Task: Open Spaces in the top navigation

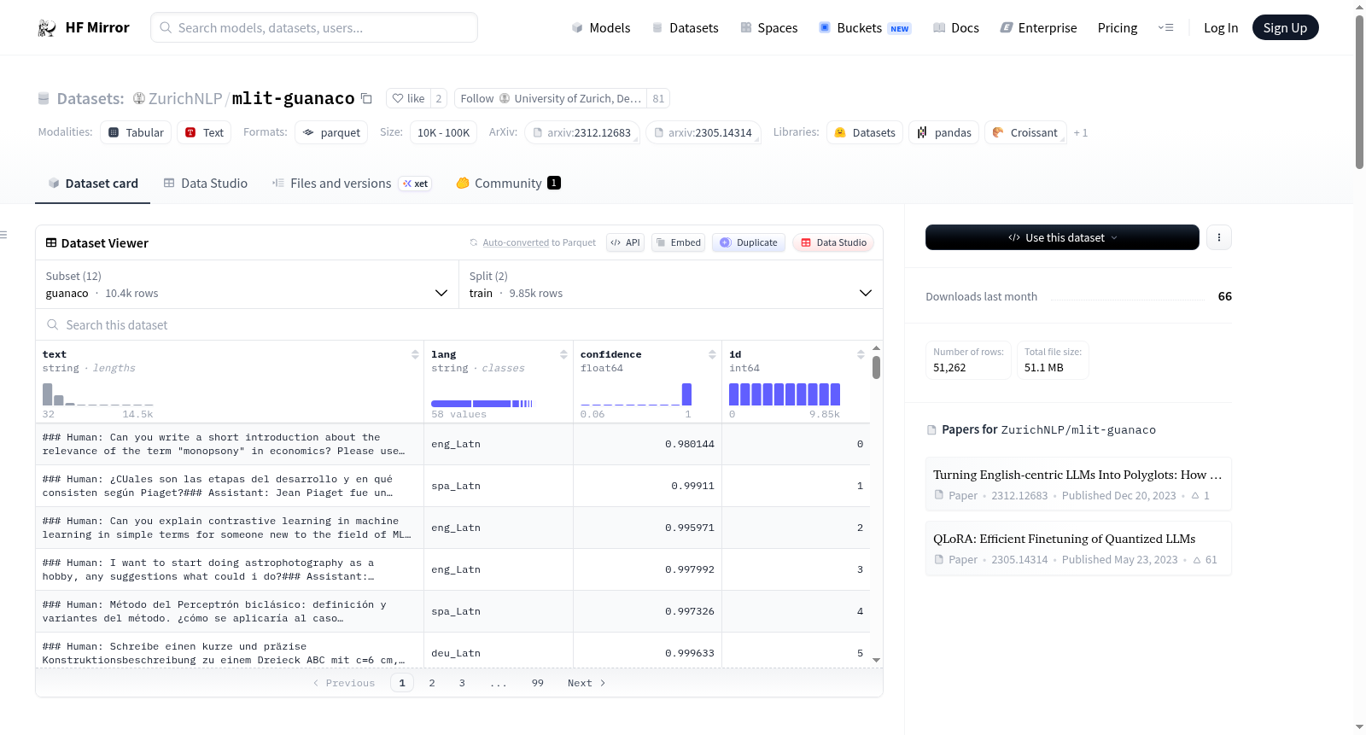Action: click(x=768, y=28)
